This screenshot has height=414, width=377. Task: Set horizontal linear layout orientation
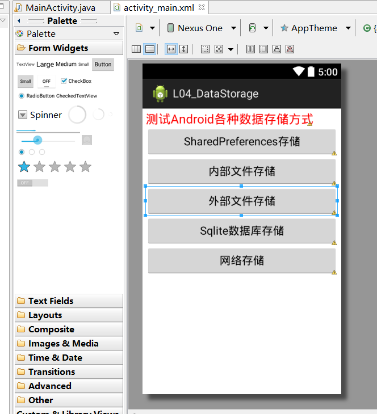(x=136, y=49)
